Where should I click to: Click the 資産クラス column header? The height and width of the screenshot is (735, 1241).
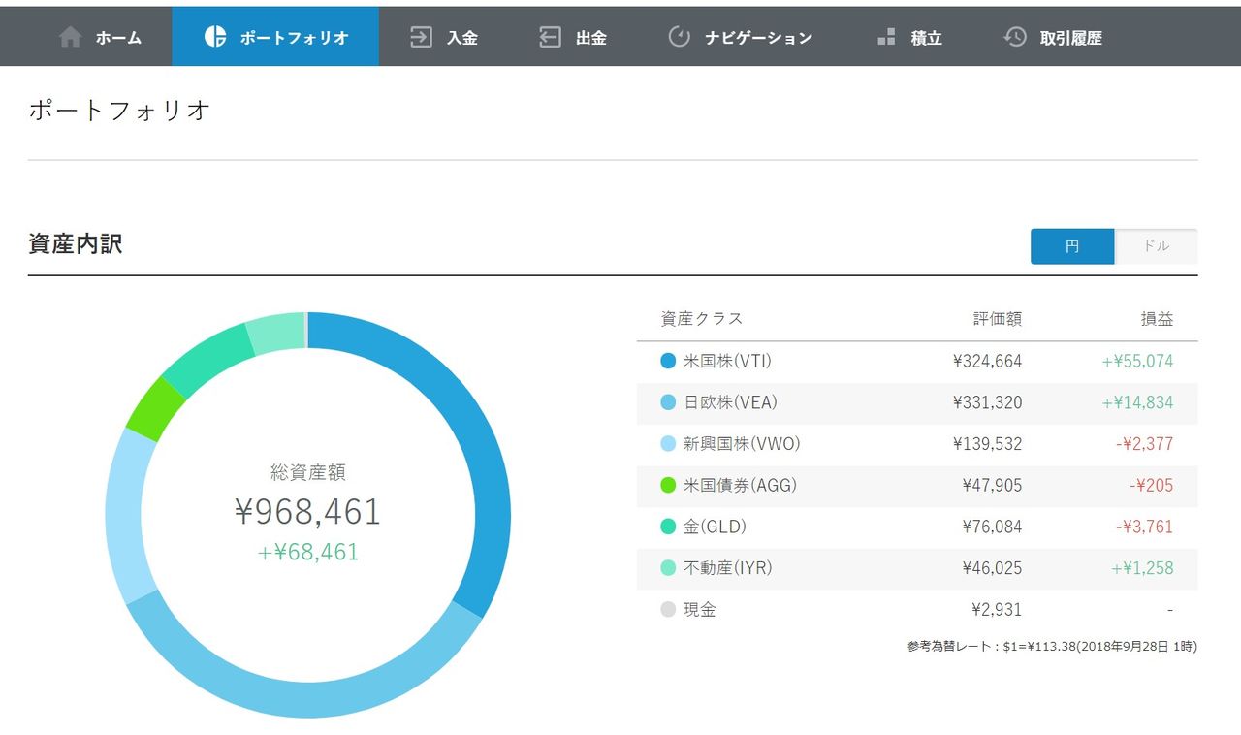tap(702, 319)
